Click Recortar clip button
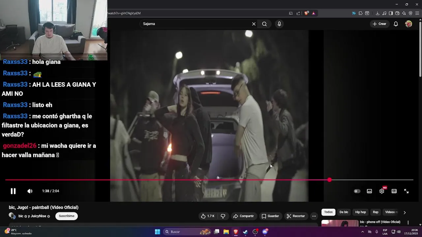Image resolution: width=422 pixels, height=237 pixels. (296, 216)
